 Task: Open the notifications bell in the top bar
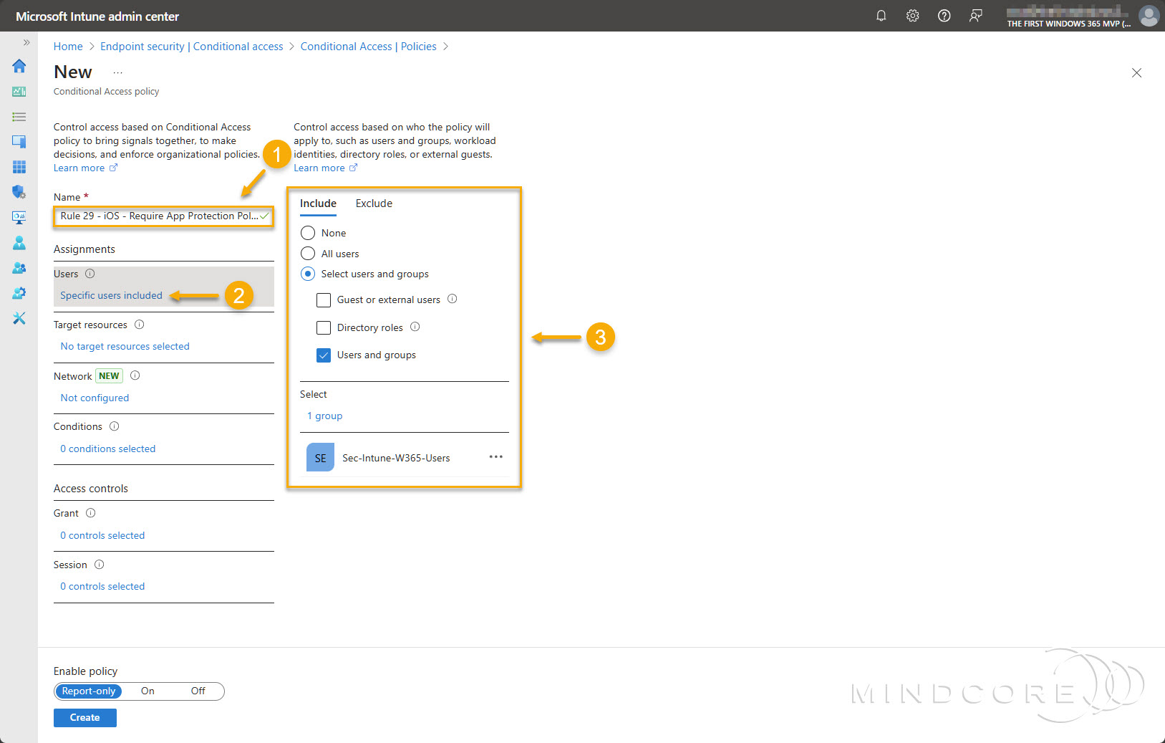pyautogui.click(x=881, y=15)
